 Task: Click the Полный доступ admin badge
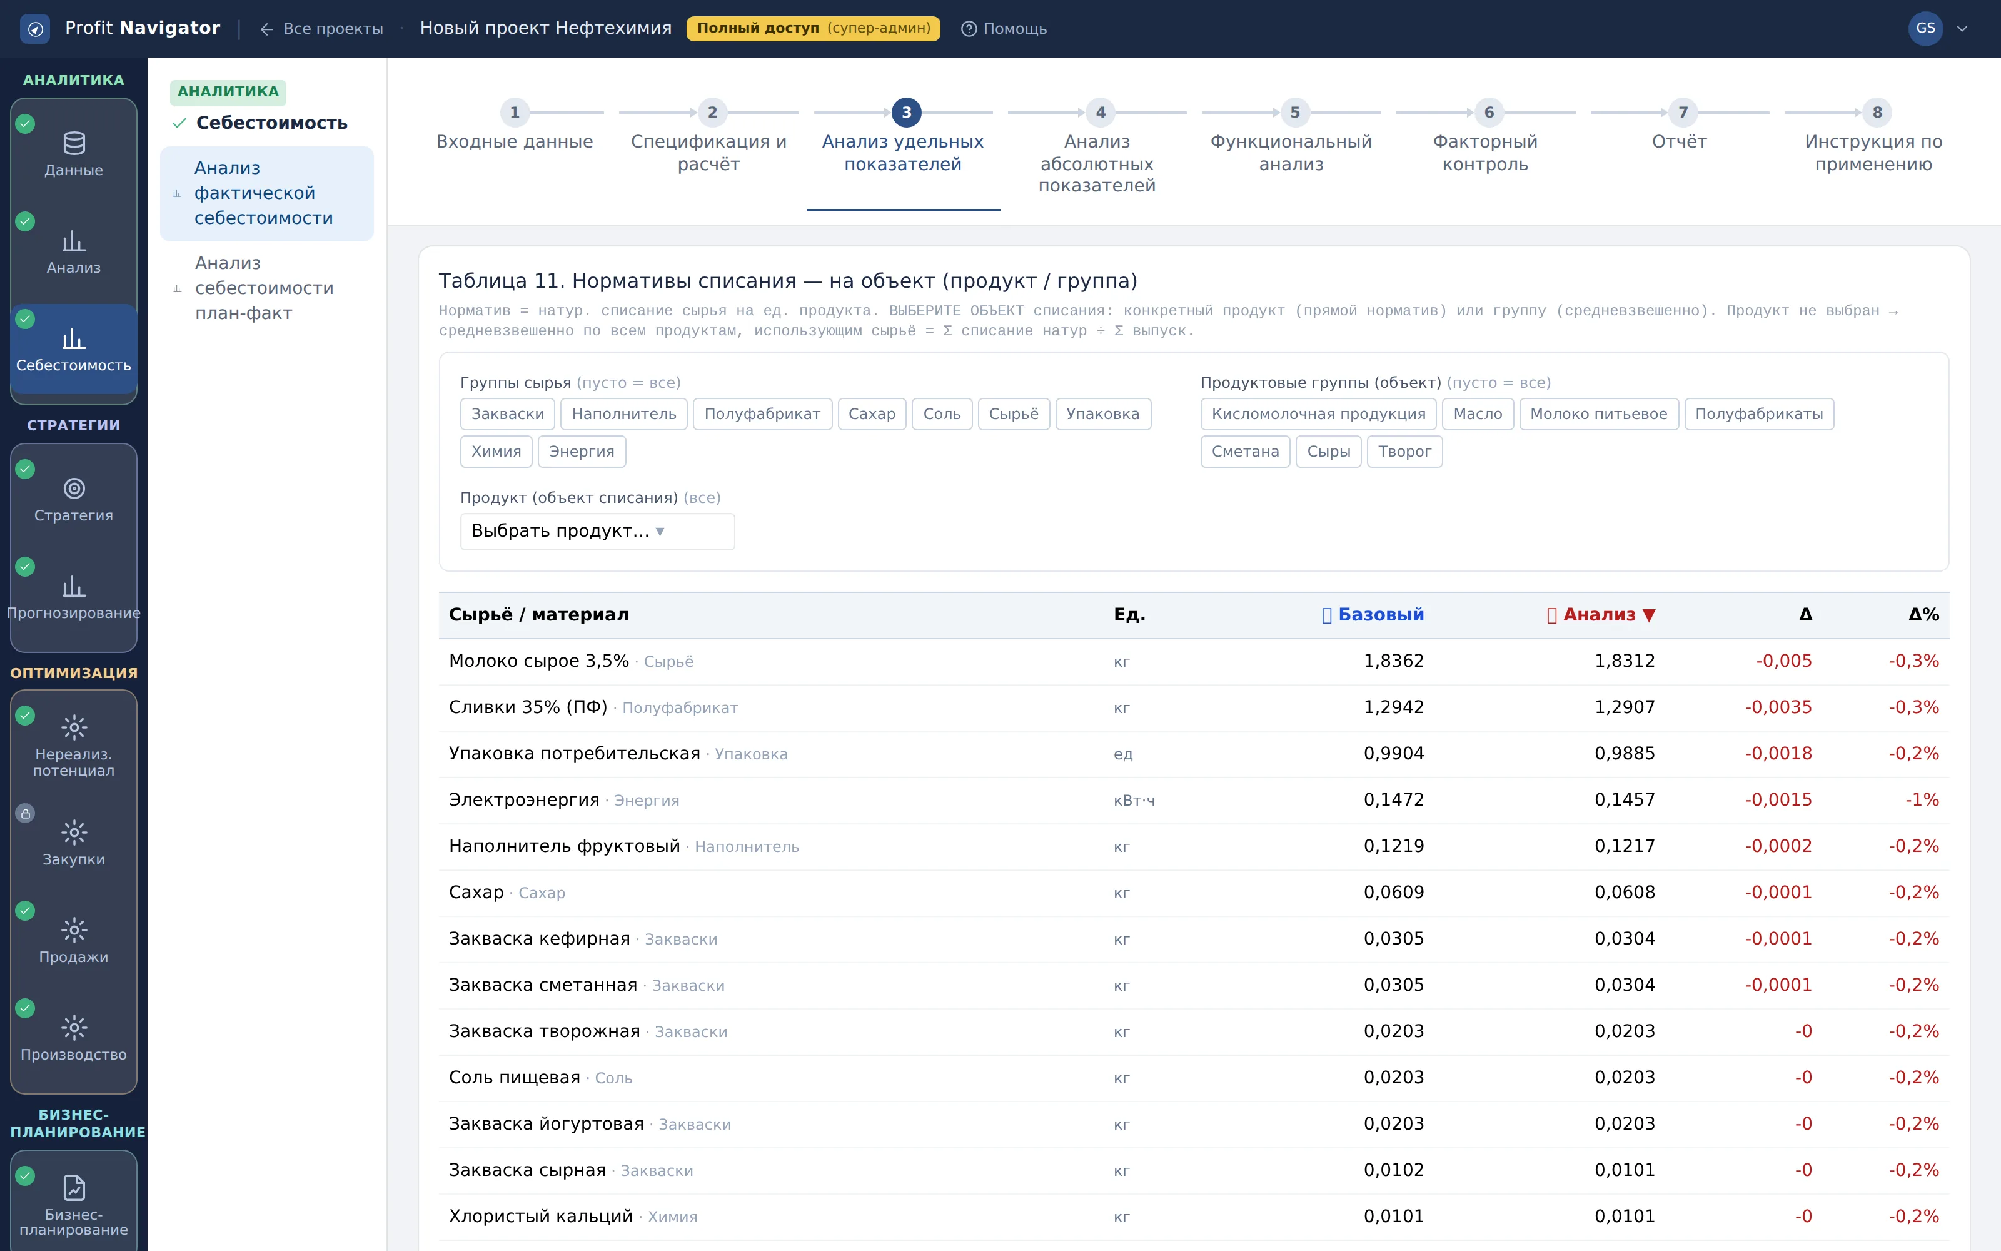813,28
